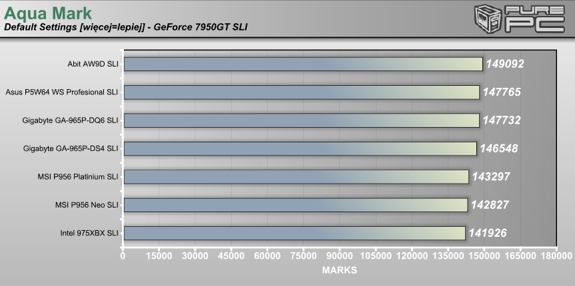This screenshot has width=575, height=286.
Task: Click the MSI P956 Platinium bar
Action: tap(296, 177)
